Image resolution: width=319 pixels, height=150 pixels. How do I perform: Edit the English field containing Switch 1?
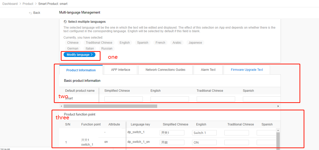204,133
